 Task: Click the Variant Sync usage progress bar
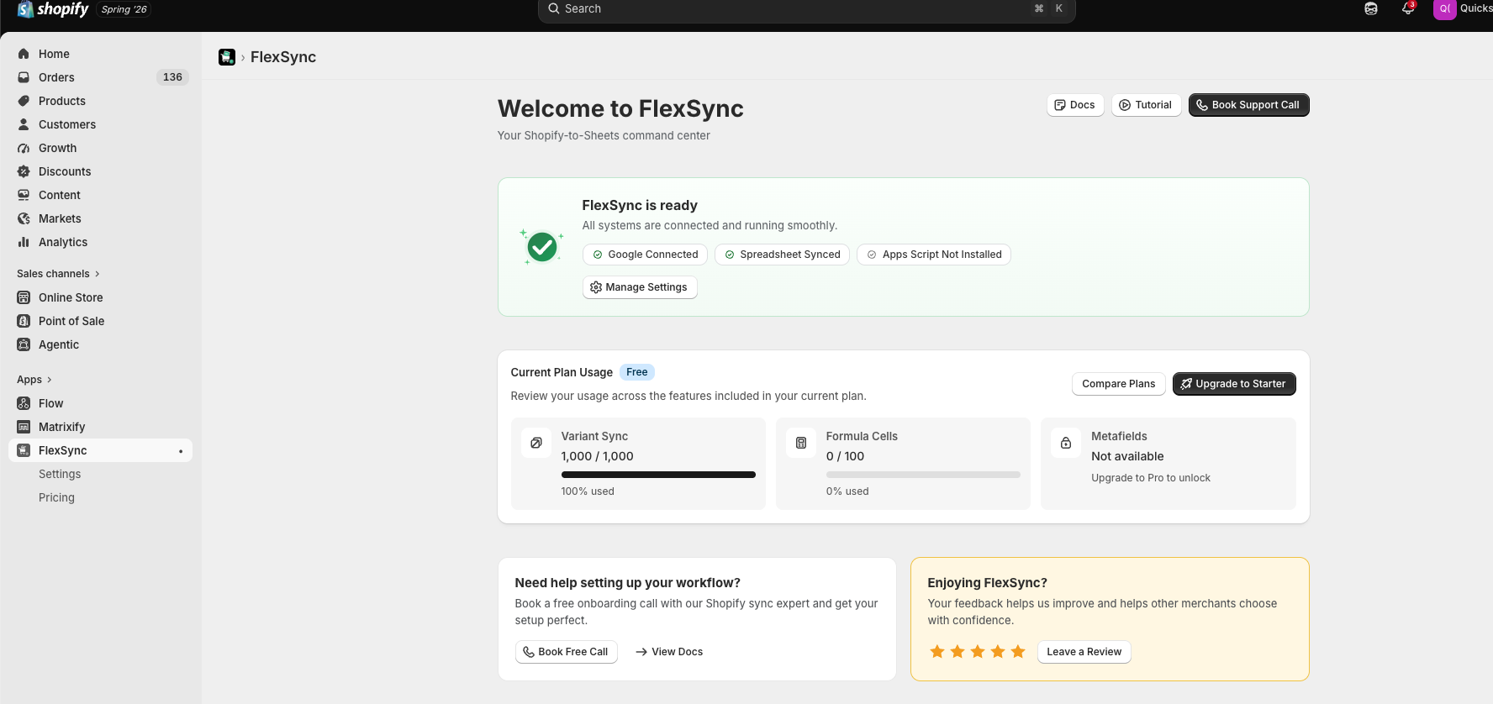[658, 475]
